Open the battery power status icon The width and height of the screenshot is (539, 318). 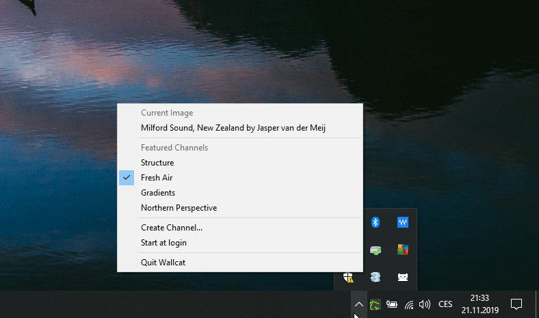tap(391, 304)
